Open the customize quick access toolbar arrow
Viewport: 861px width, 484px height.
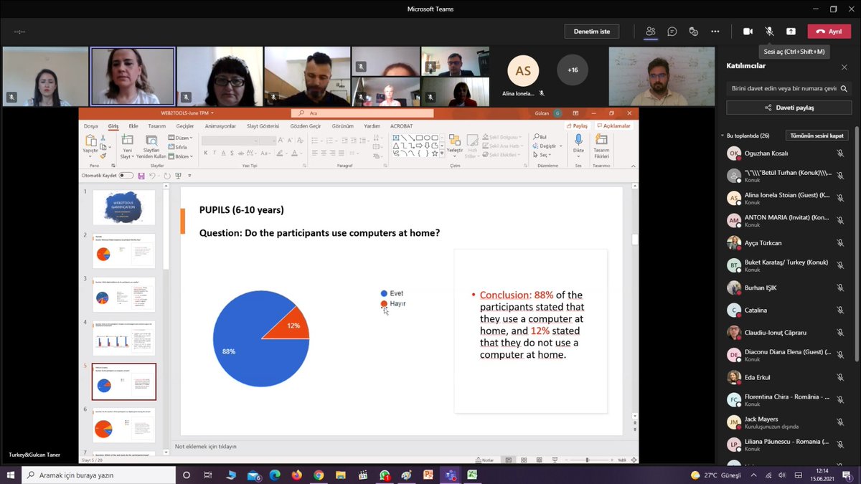(189, 176)
